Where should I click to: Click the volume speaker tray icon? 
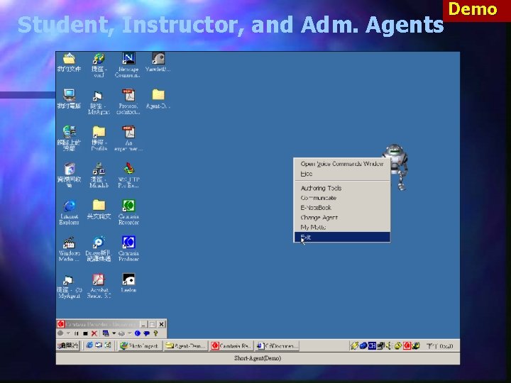tap(389, 346)
